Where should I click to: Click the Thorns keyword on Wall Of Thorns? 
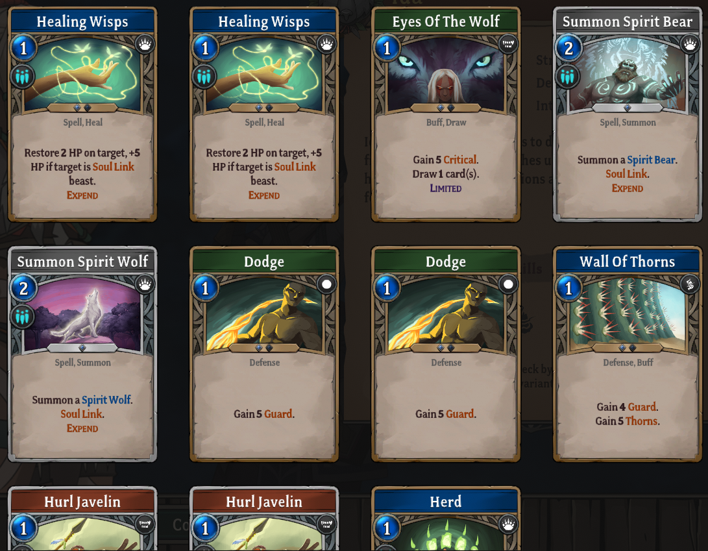tap(641, 421)
